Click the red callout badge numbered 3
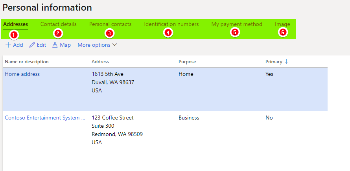 click(109, 33)
